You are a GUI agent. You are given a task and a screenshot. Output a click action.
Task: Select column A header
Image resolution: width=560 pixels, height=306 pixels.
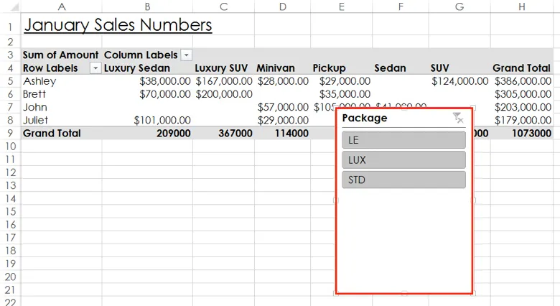pos(61,6)
